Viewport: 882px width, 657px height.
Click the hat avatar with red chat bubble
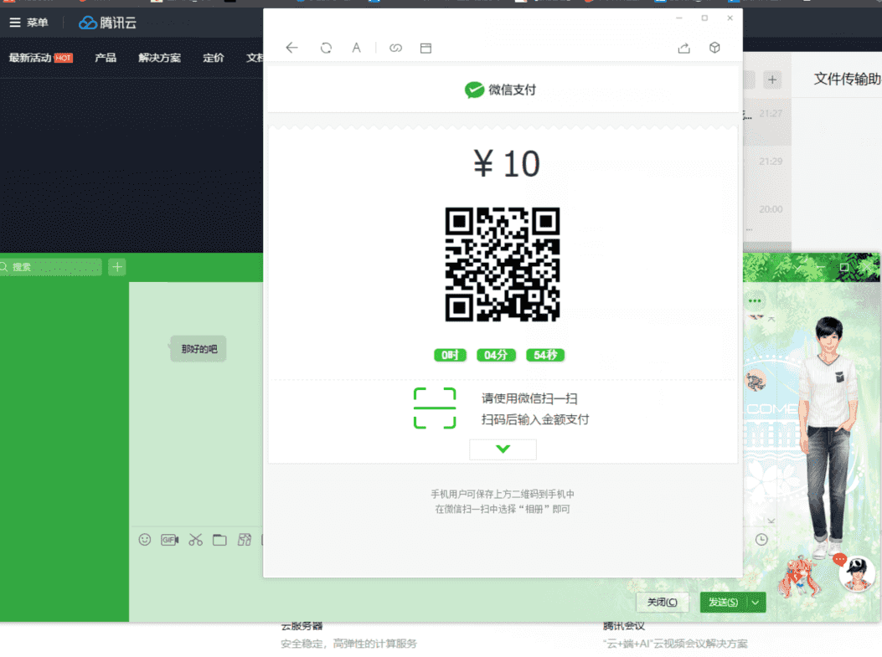(856, 572)
